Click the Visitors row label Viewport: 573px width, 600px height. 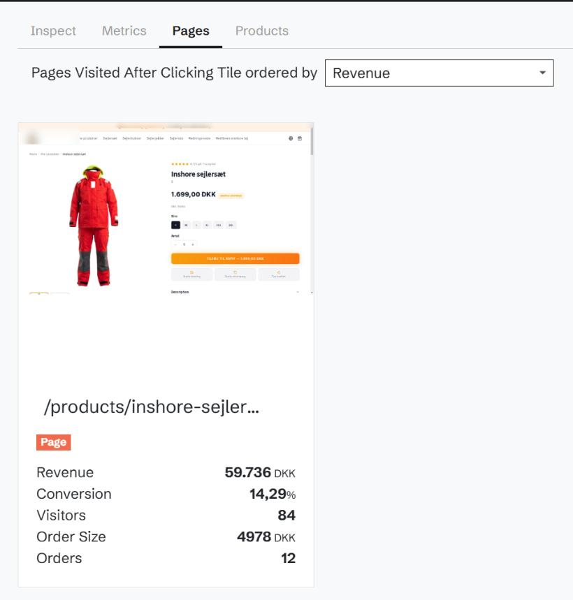[x=61, y=515]
